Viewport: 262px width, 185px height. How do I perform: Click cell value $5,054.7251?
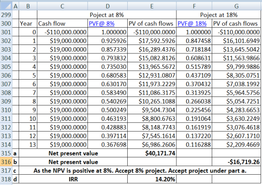(236, 101)
